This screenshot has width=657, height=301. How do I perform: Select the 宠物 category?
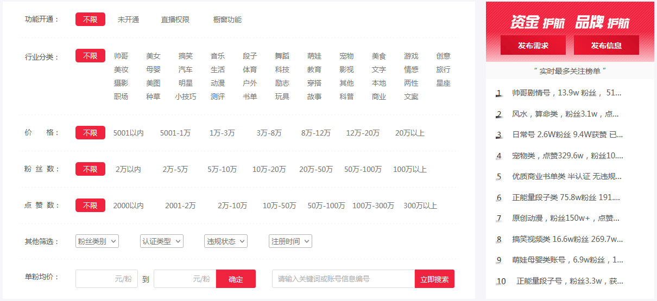tap(346, 56)
